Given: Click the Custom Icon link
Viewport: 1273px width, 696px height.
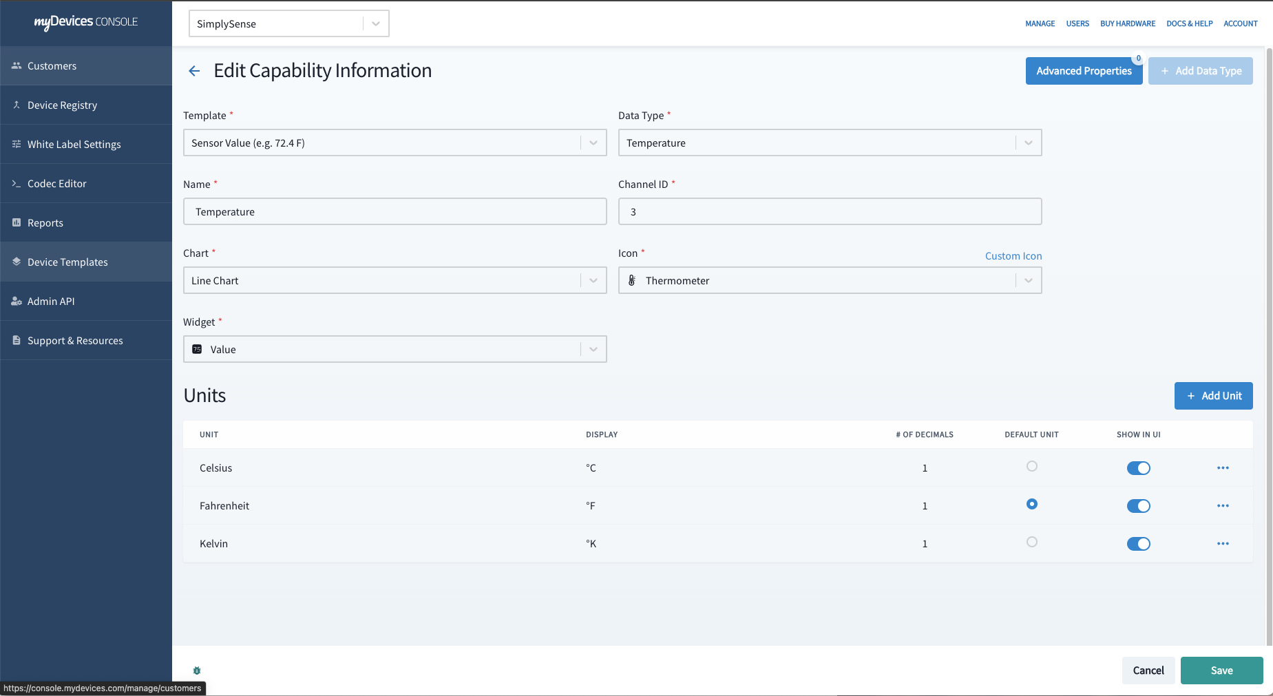Looking at the screenshot, I should (x=1013, y=256).
